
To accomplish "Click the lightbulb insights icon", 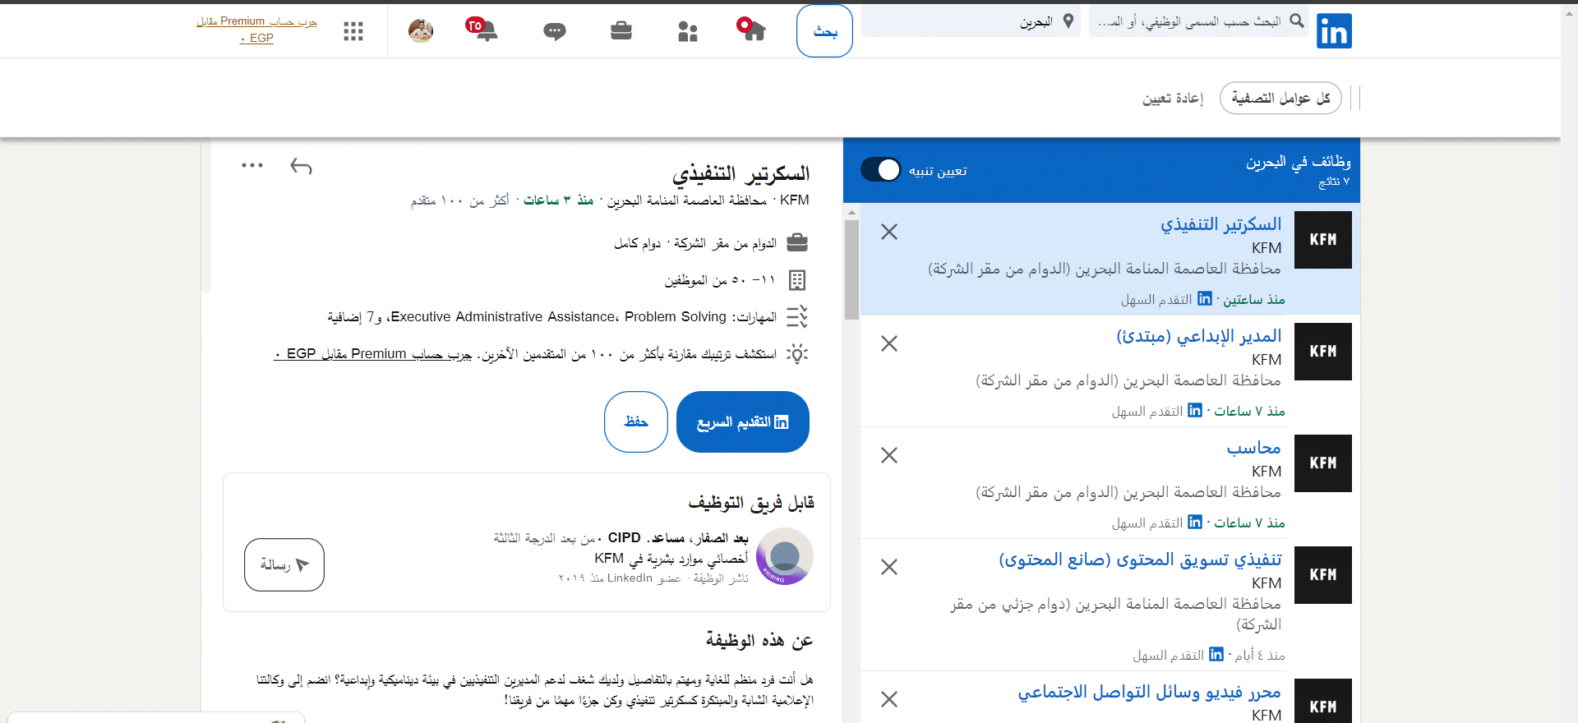I will pyautogui.click(x=797, y=354).
